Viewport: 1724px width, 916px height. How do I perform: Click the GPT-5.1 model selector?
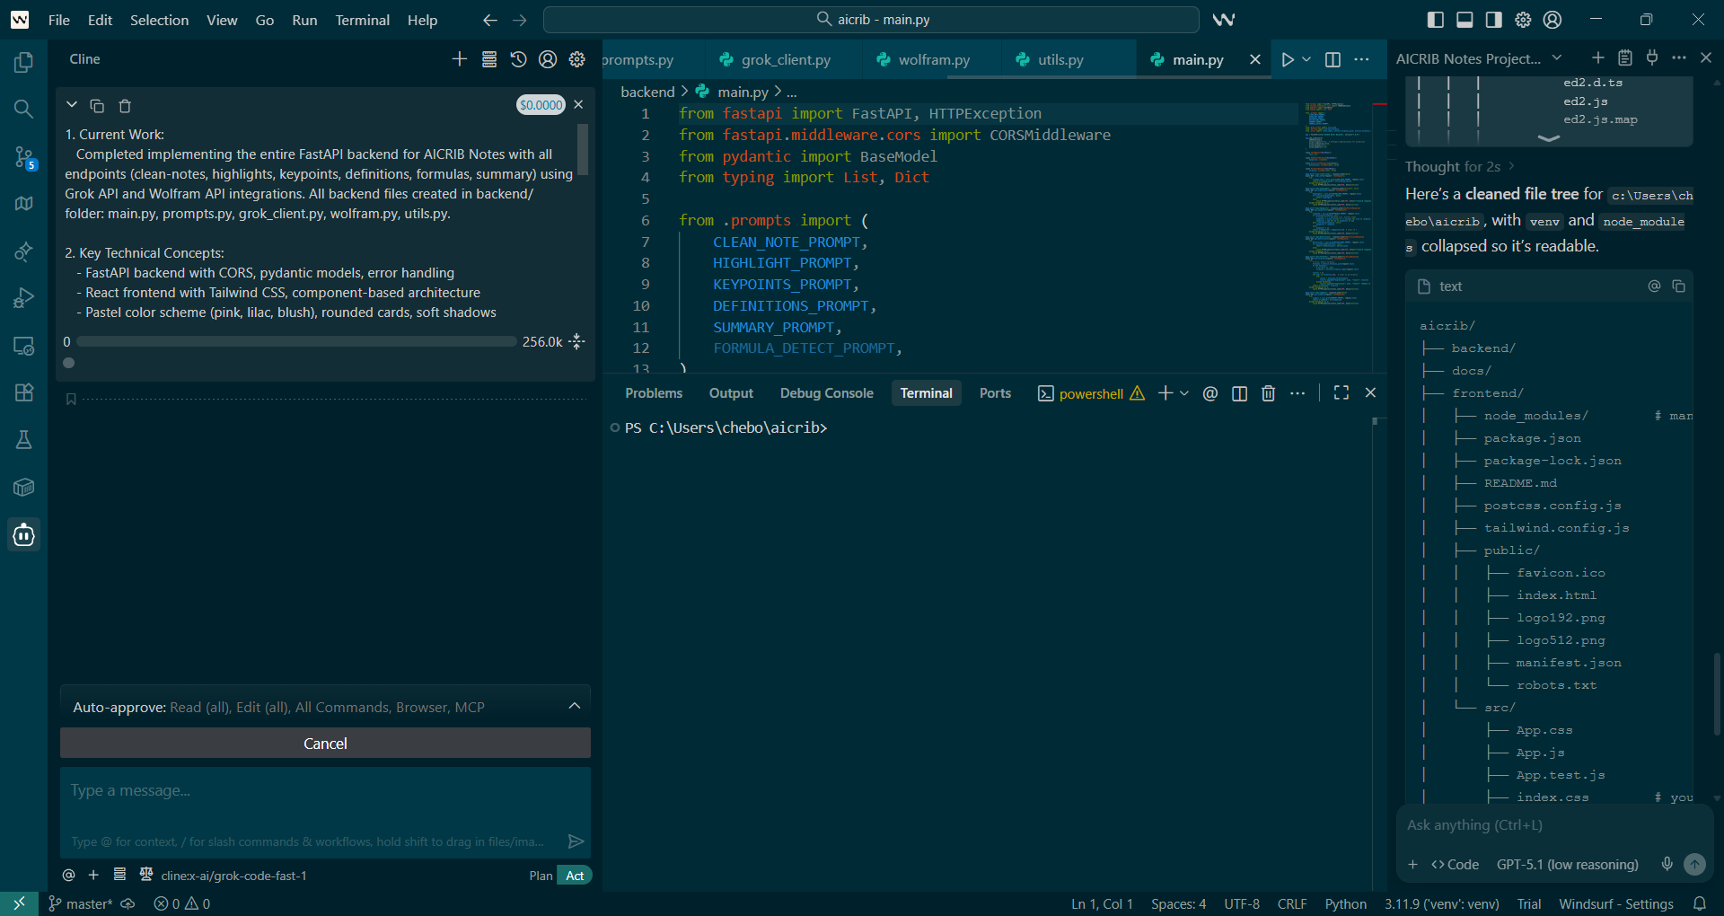(1567, 864)
